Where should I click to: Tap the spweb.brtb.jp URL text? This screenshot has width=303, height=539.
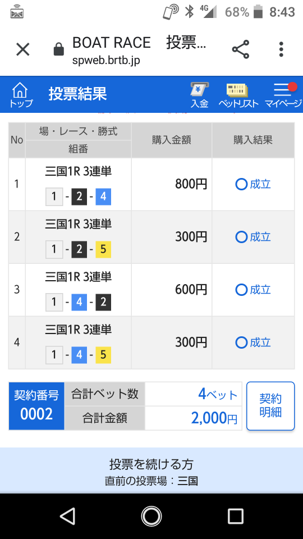coord(106,60)
